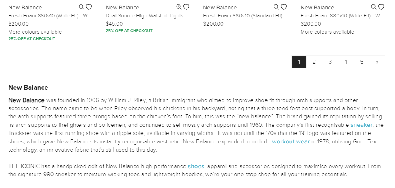Select current page 1 button
Screen dimensions: 395x188
pyautogui.click(x=299, y=62)
